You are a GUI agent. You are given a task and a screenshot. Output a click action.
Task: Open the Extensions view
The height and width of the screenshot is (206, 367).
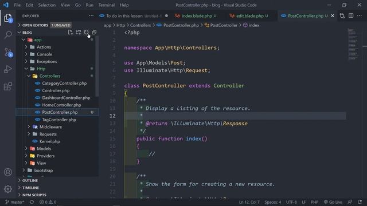point(8,86)
